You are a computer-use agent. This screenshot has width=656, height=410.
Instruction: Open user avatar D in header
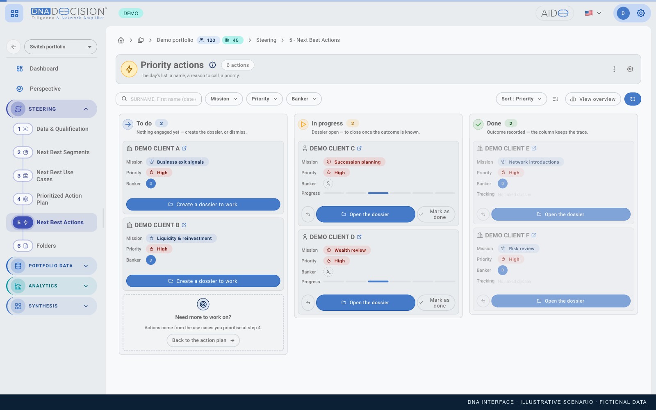pyautogui.click(x=623, y=13)
